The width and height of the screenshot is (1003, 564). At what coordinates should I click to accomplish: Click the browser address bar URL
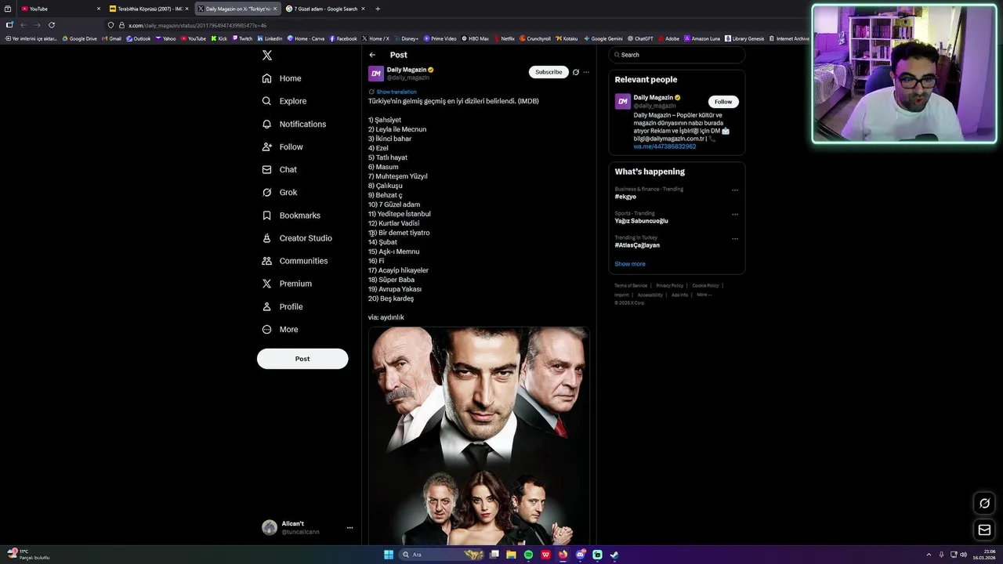[197, 25]
